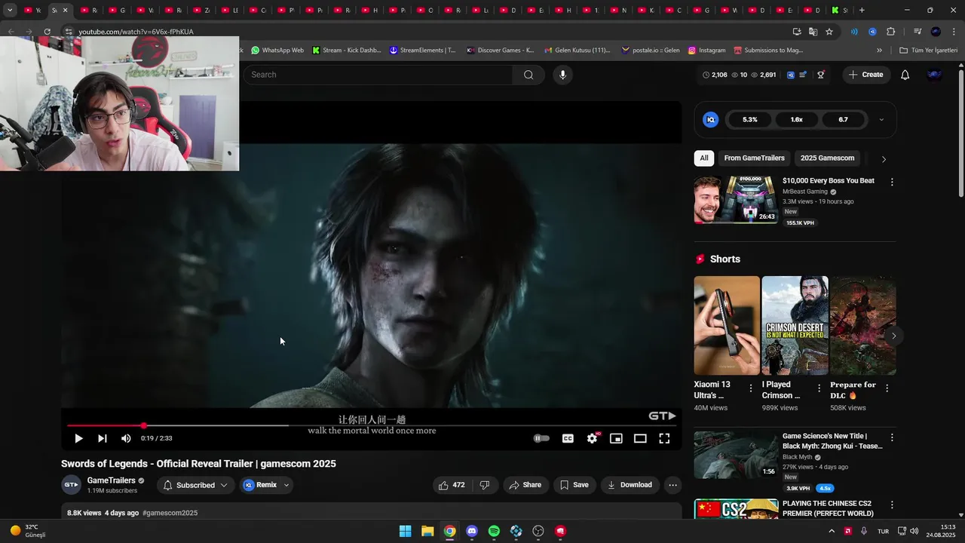Open options for the Prepare for DLC short
The height and width of the screenshot is (543, 965).
[887, 388]
